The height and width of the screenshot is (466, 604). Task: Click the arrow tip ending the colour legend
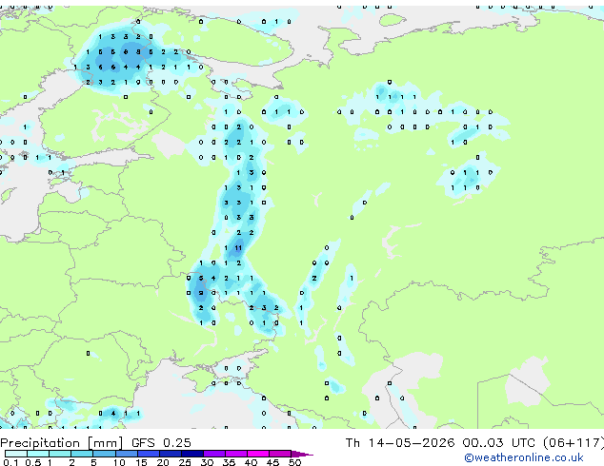click(302, 454)
